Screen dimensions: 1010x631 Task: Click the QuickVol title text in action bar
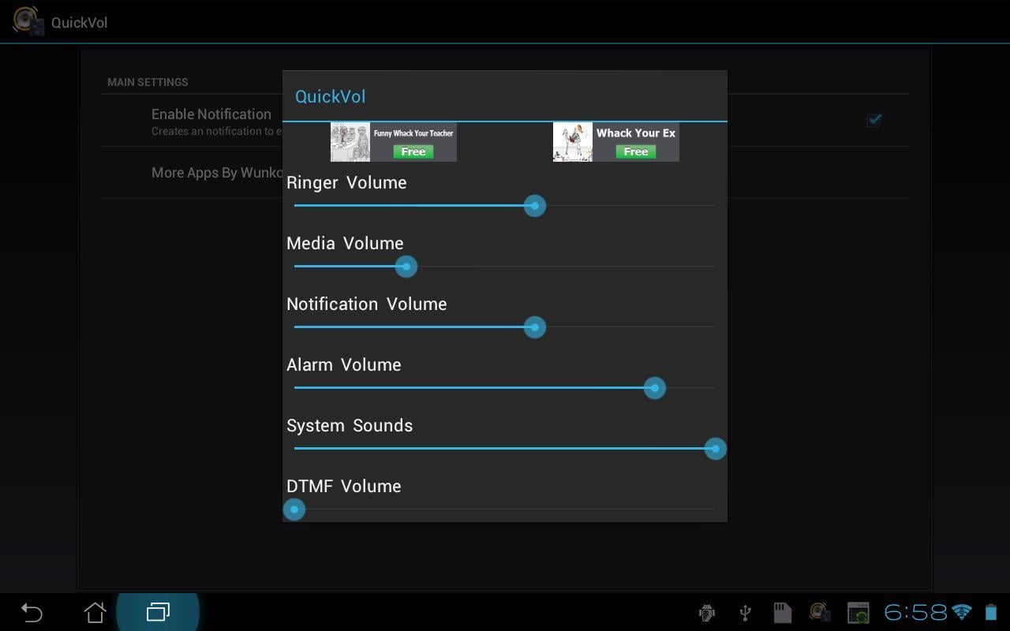80,22
